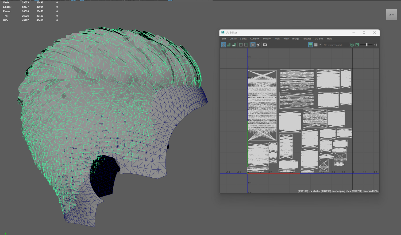The image size is (401, 235).
Task: Open the UV Sets menu
Action: [x=319, y=39]
